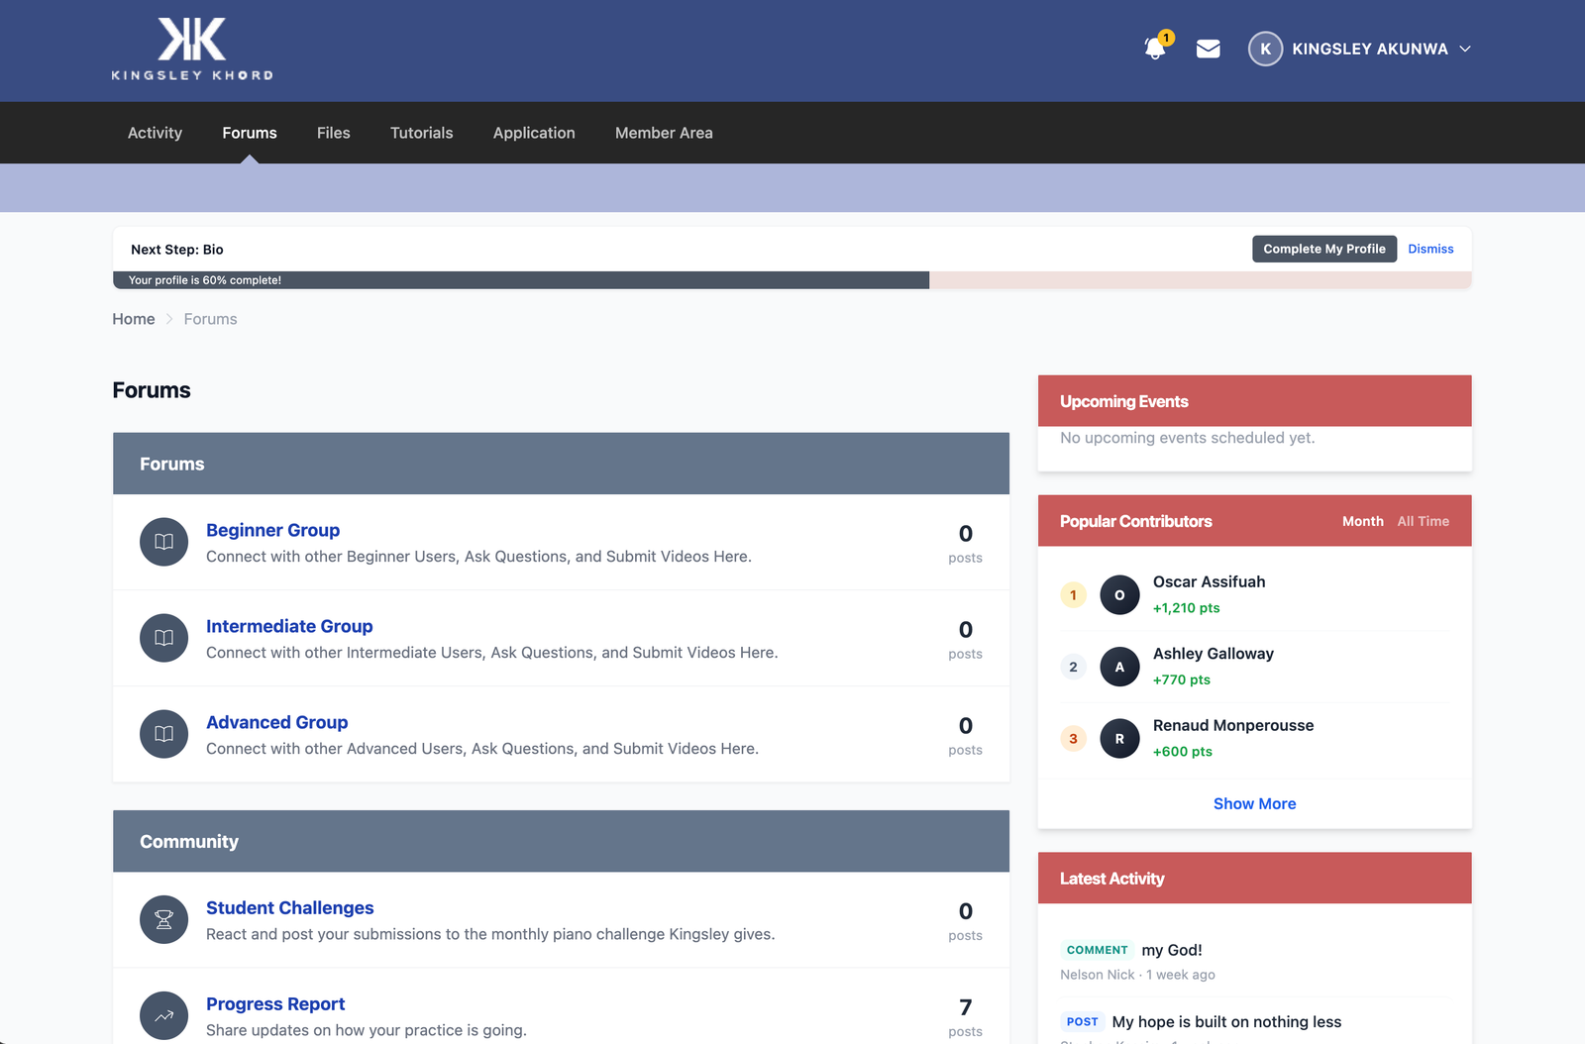
Task: Click the Kingsley Khord logo
Action: pos(192,49)
